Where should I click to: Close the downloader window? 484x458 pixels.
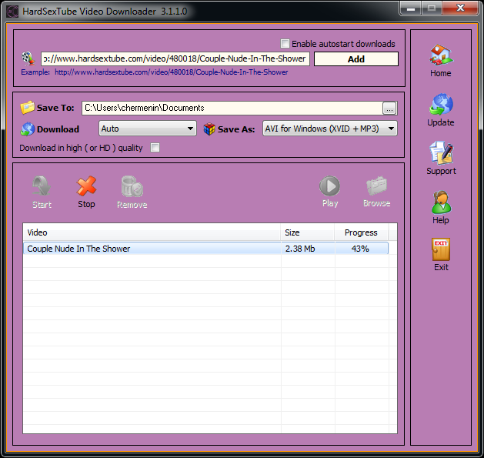pos(460,8)
